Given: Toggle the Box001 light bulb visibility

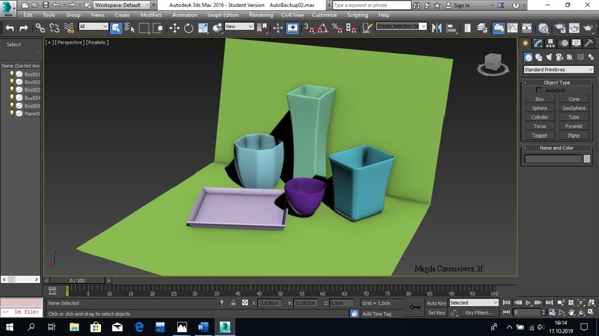Looking at the screenshot, I should [x=11, y=74].
